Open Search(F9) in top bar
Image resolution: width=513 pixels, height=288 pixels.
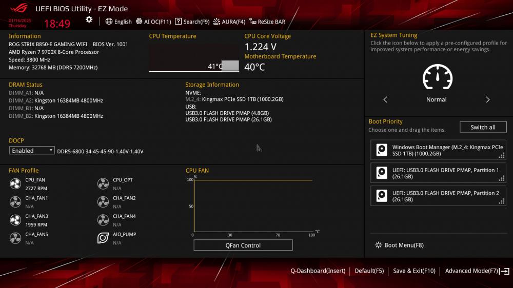click(x=192, y=22)
